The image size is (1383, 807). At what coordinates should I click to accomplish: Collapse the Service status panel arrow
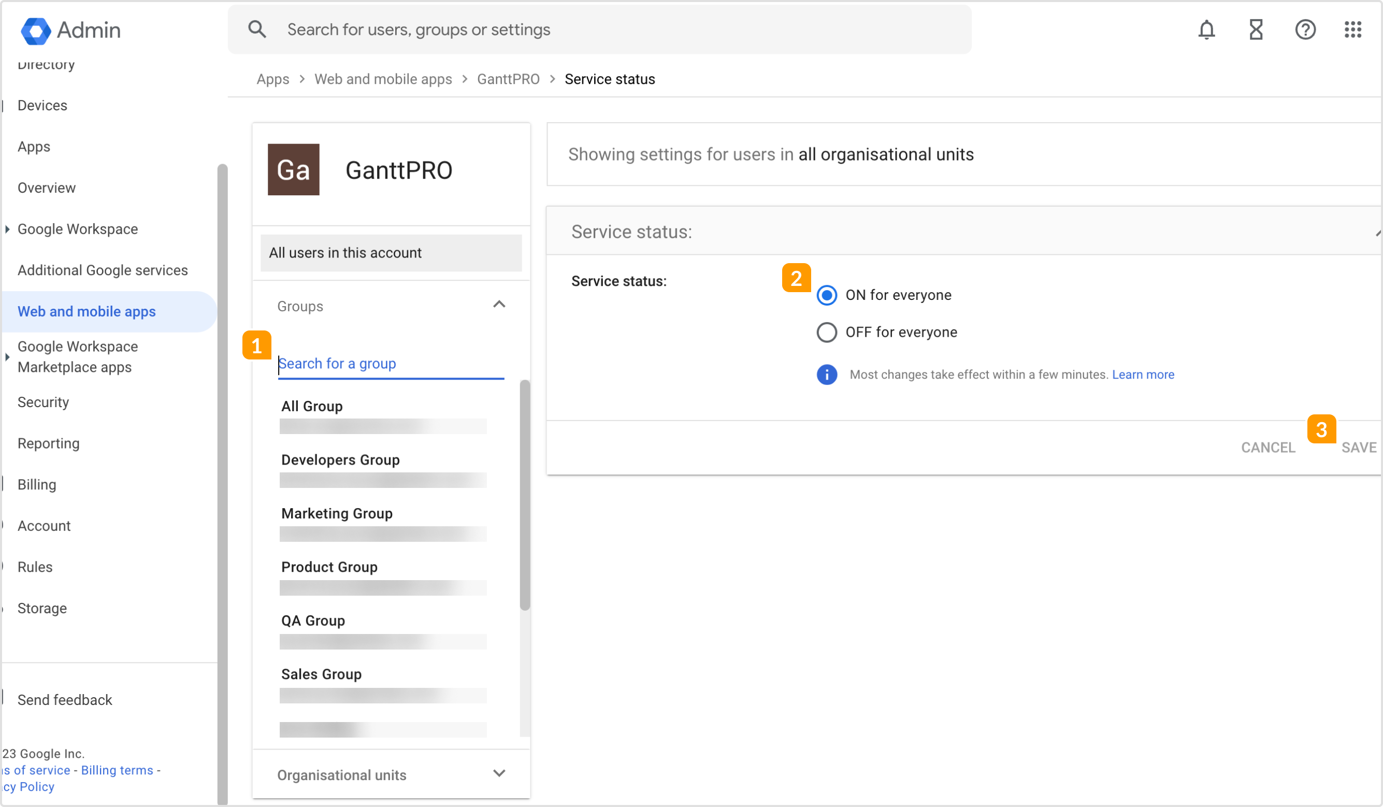[1379, 233]
